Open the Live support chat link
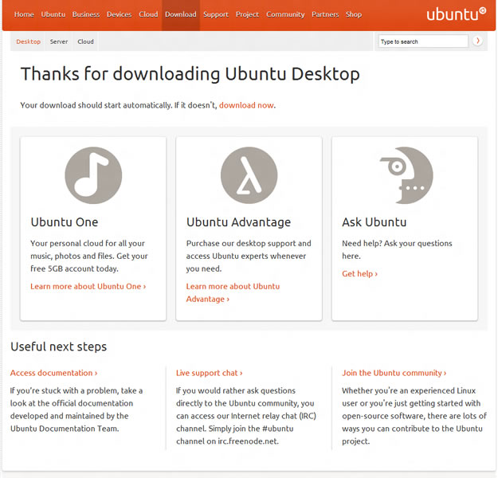This screenshot has height=478, width=498. click(209, 373)
